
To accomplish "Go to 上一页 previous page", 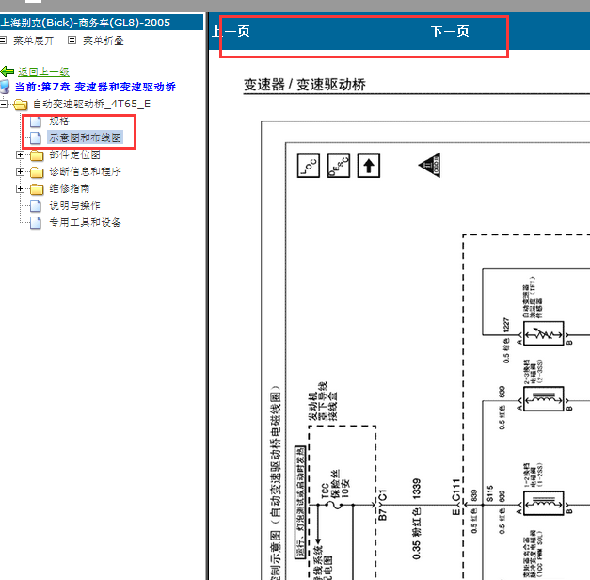I will pyautogui.click(x=231, y=31).
